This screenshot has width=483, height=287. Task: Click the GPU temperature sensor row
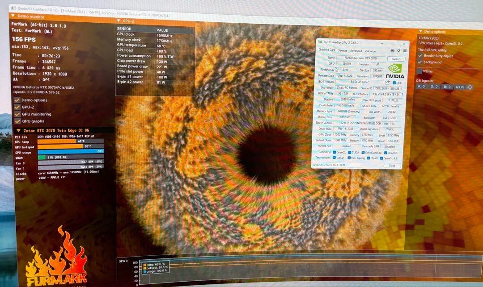coord(155,46)
